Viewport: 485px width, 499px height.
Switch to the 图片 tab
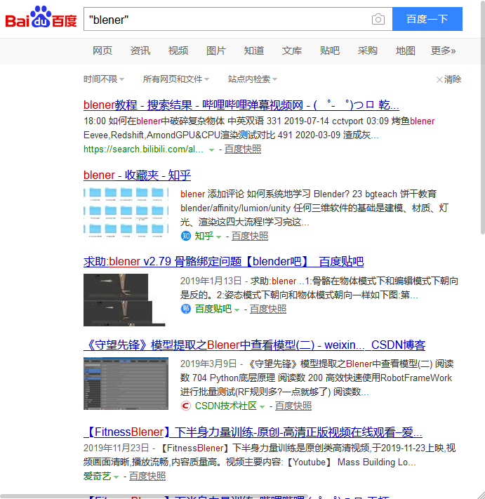[216, 51]
